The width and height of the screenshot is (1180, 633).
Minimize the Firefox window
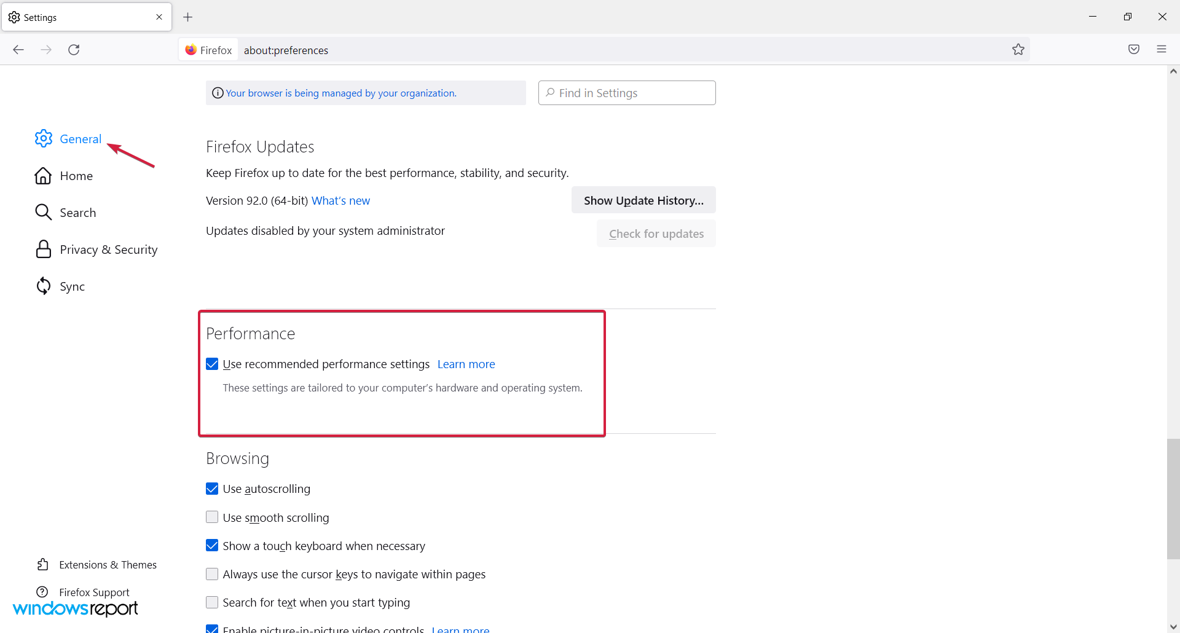pyautogui.click(x=1093, y=17)
